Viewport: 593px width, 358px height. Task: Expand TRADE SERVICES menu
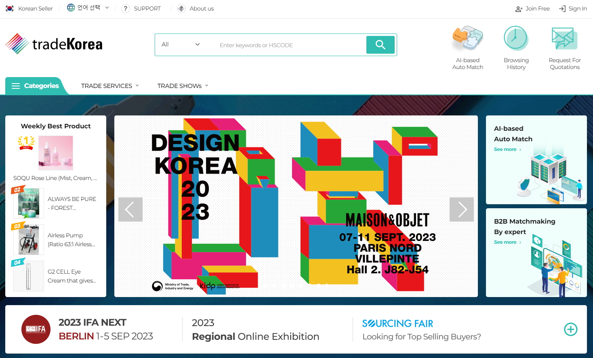point(110,86)
